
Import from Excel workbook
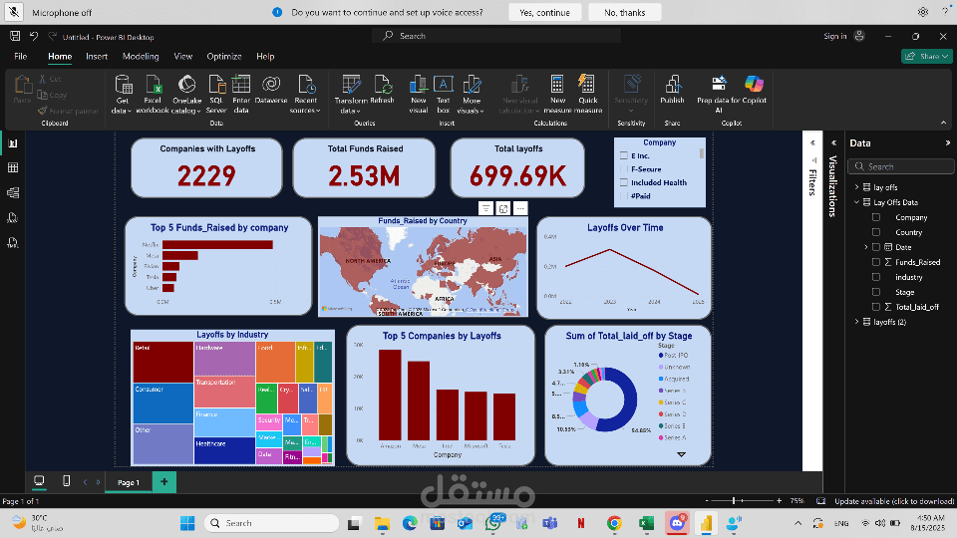(153, 94)
